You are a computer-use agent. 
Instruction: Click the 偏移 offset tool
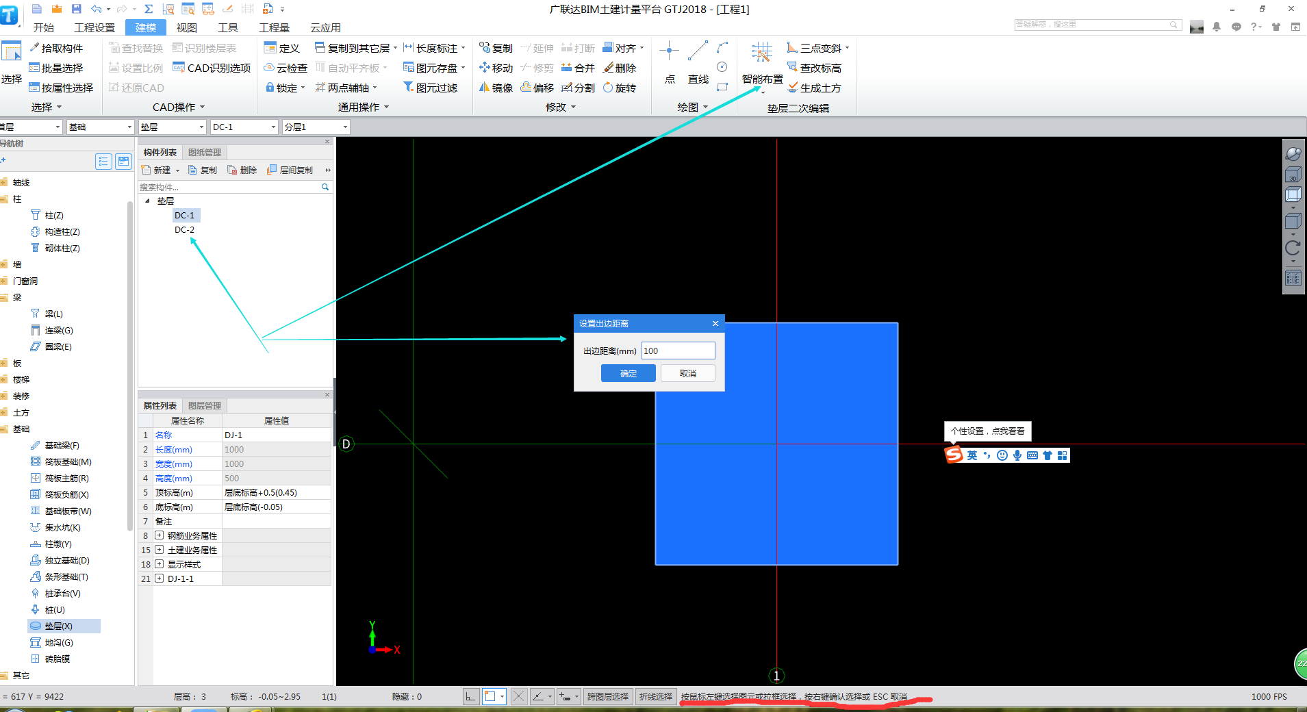coord(537,88)
